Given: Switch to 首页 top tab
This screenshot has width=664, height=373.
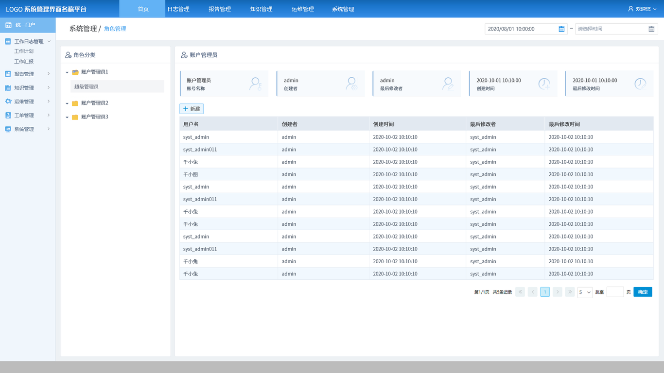Looking at the screenshot, I should [x=143, y=9].
